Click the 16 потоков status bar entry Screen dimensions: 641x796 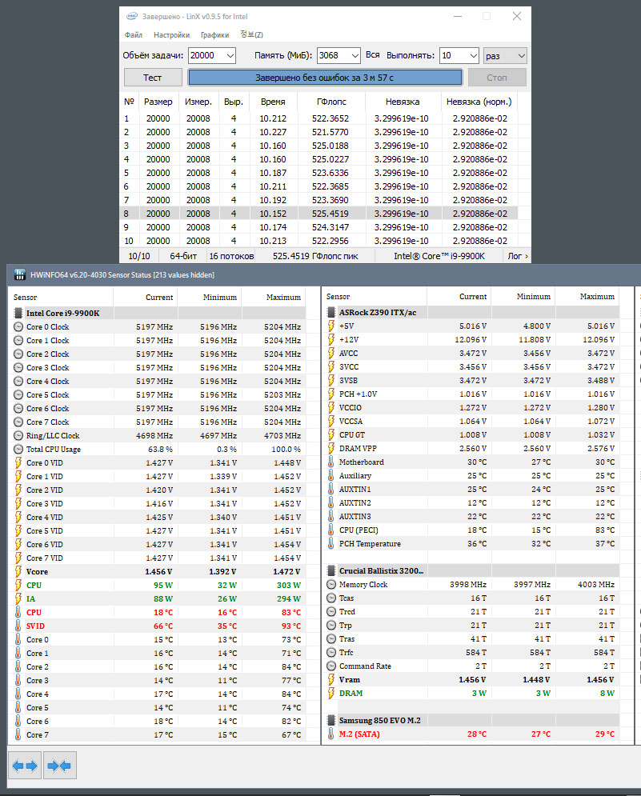pos(231,256)
